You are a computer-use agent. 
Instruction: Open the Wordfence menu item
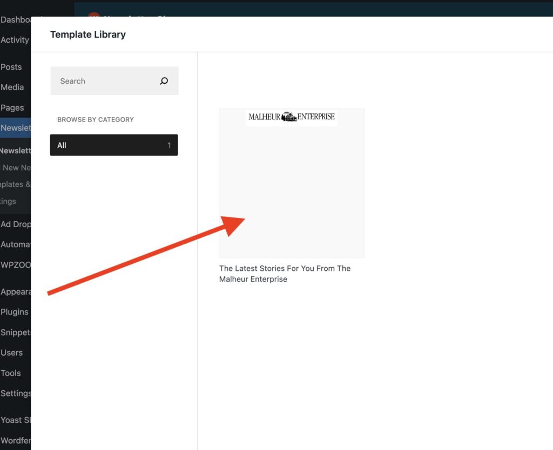tap(16, 440)
